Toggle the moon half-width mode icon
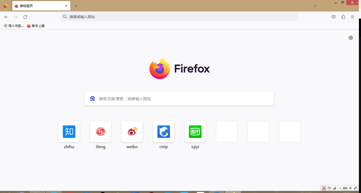This screenshot has width=361, height=193. tap(335, 188)
